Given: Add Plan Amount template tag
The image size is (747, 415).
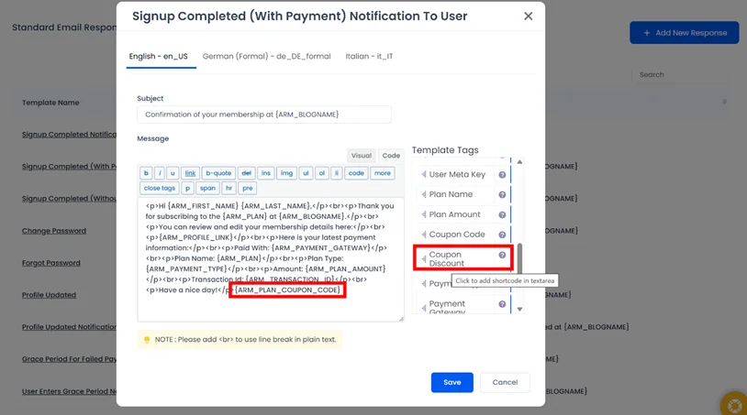Looking at the screenshot, I should pos(454,214).
